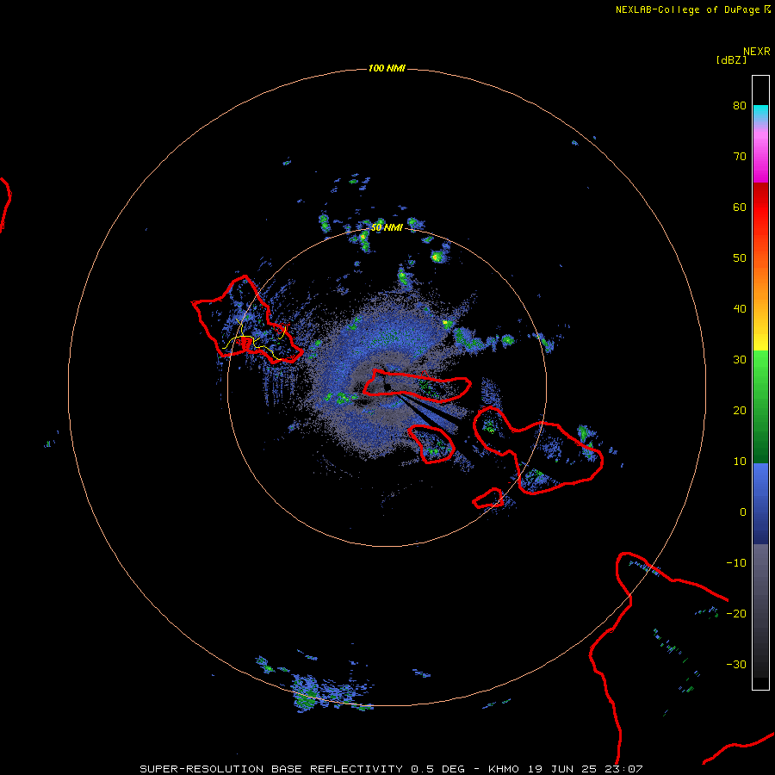Click the 50 NMI range ring label
Viewport: 775px width, 775px height.
[x=387, y=227]
